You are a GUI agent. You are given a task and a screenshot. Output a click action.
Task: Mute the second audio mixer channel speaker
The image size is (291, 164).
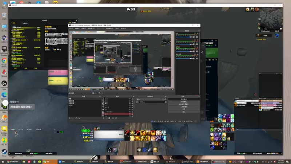(194, 44)
